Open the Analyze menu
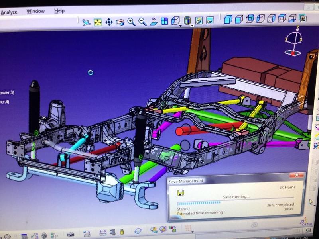This screenshot has height=239, width=319. 8,12
